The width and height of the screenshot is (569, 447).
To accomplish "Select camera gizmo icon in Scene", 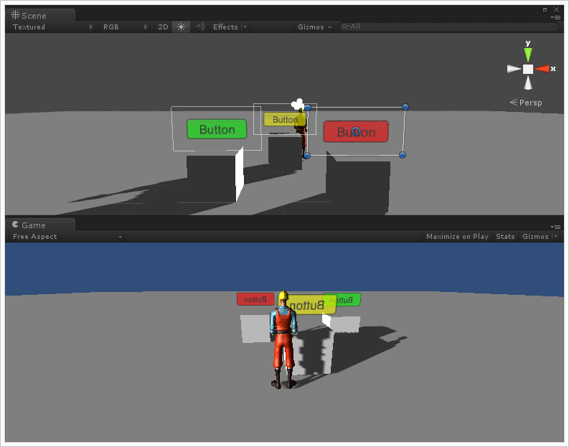I will (x=298, y=104).
